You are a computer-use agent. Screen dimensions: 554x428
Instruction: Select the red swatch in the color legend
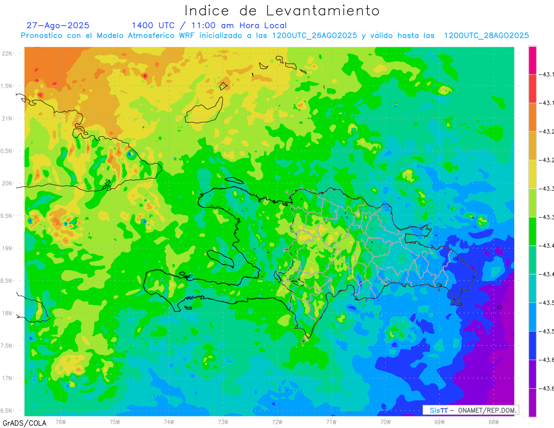pos(532,89)
